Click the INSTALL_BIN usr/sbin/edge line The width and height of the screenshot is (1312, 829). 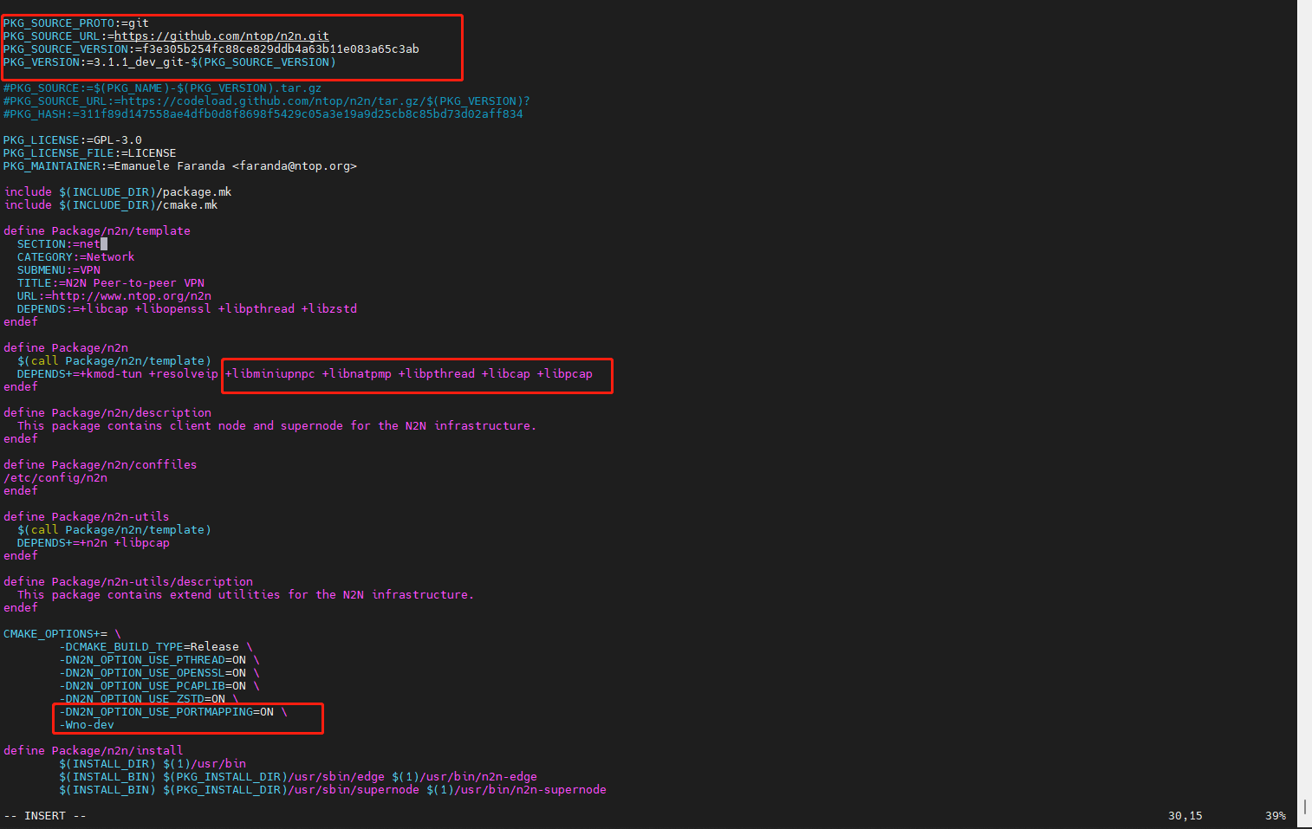(x=298, y=777)
